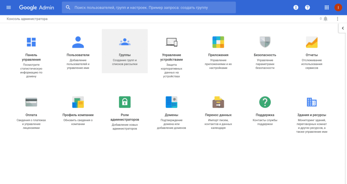Open the hamburger main menu
Image resolution: width=347 pixels, height=184 pixels.
[9, 7]
